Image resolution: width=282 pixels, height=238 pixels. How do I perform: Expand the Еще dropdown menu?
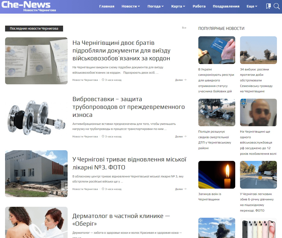(252, 6)
